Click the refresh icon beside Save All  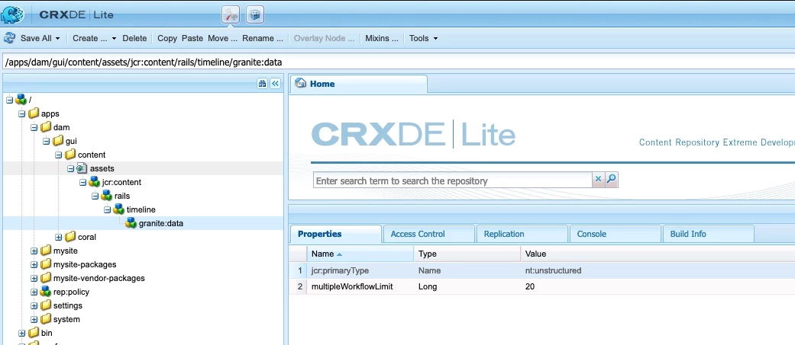point(9,38)
